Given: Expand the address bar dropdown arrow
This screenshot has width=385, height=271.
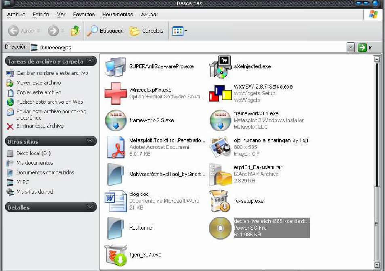Looking at the screenshot, I should [351, 47].
